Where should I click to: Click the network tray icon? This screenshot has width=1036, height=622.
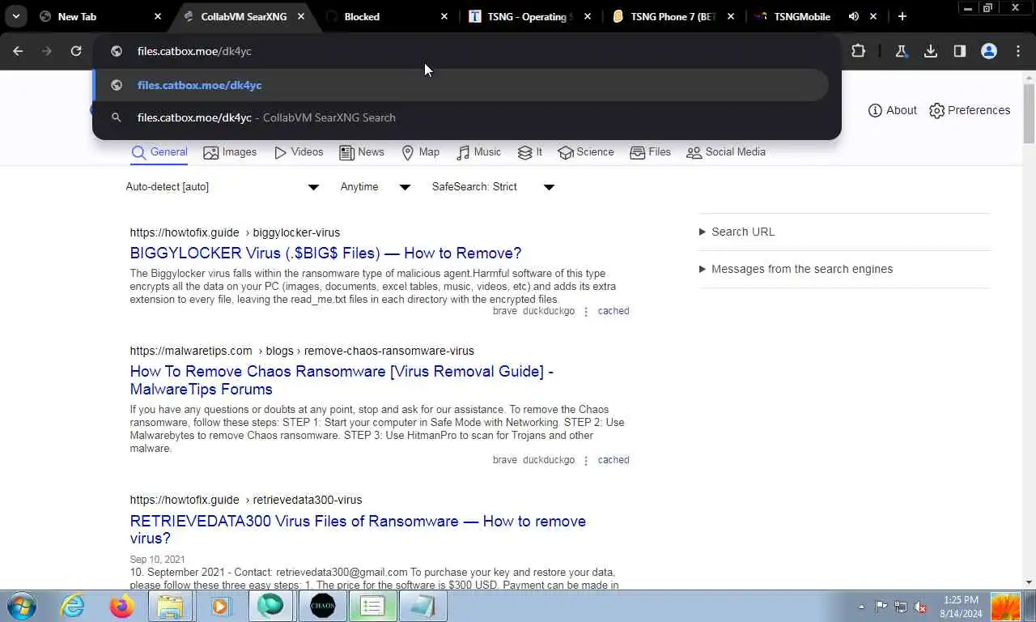pyautogui.click(x=900, y=607)
